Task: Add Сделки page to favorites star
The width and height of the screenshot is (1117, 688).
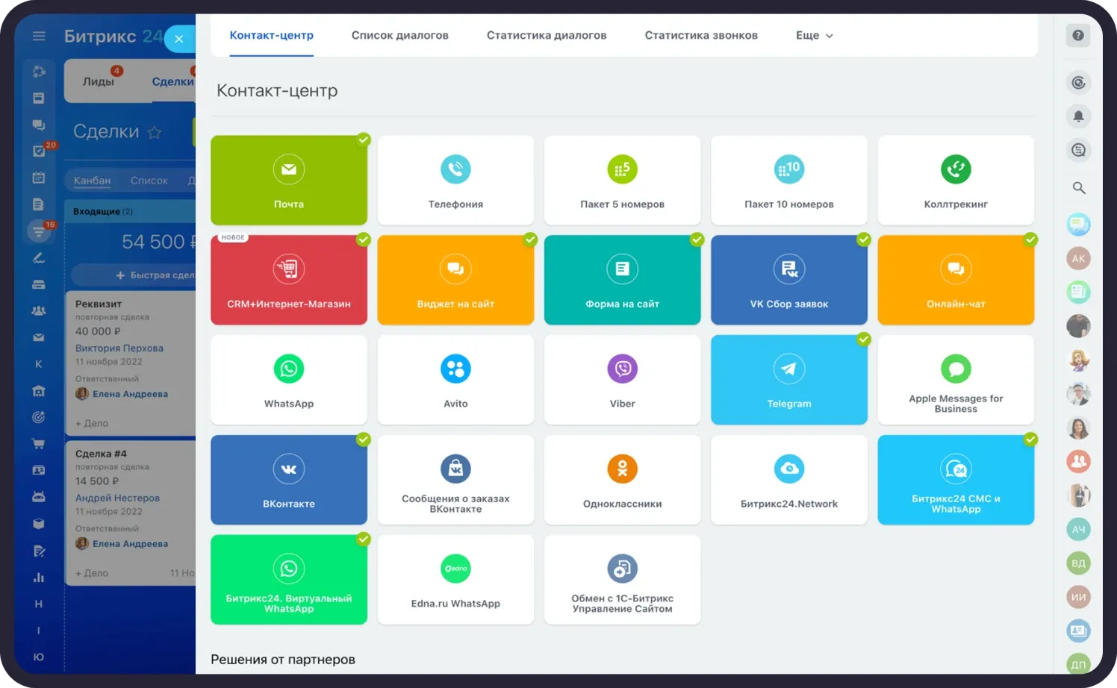Action: point(155,133)
